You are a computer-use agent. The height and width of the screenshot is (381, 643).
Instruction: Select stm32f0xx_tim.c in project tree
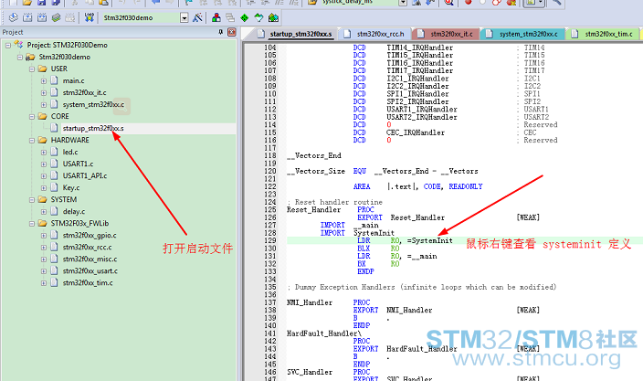pos(88,282)
